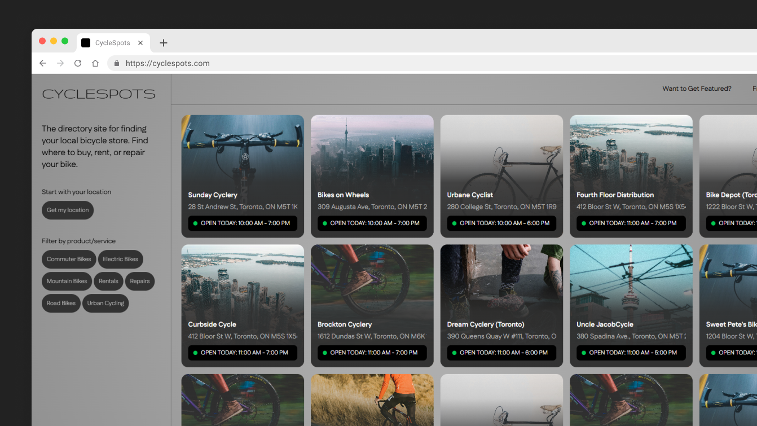
Task: Click the browser forward arrow
Action: pyautogui.click(x=60, y=63)
